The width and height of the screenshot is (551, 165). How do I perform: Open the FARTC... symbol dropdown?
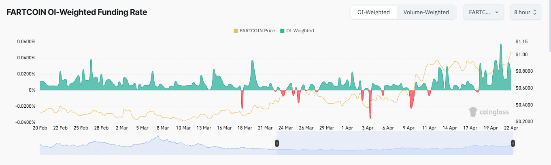483,12
